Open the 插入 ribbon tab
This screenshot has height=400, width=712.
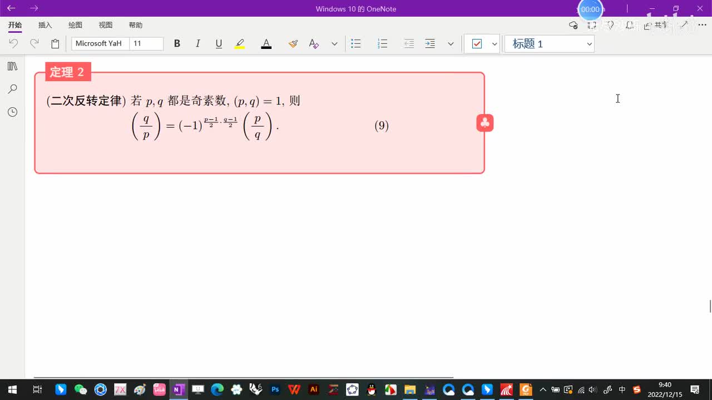(45, 25)
